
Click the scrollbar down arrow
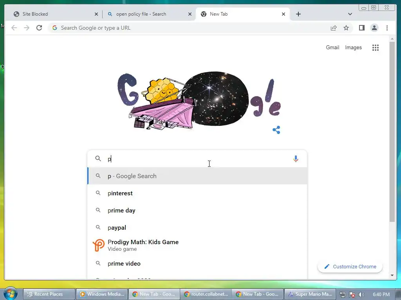coord(392,275)
